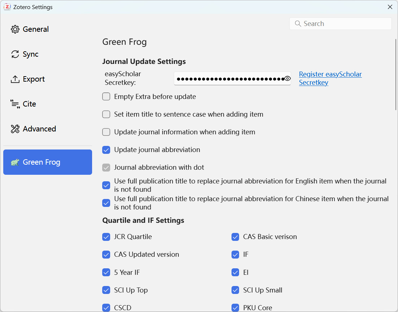Image resolution: width=398 pixels, height=312 pixels.
Task: Click into the Search settings field
Action: (340, 23)
